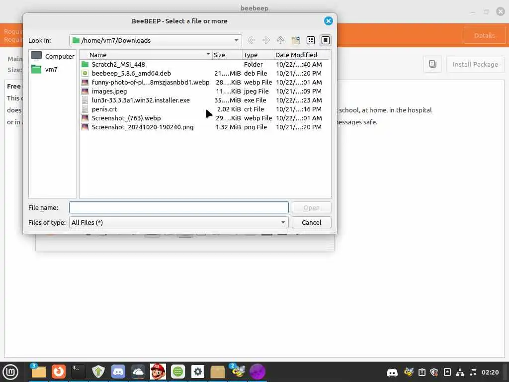Screen dimensions: 509x382
Task: Switch to BeeBEEP bee icon on taskbar
Action: pos(237,372)
